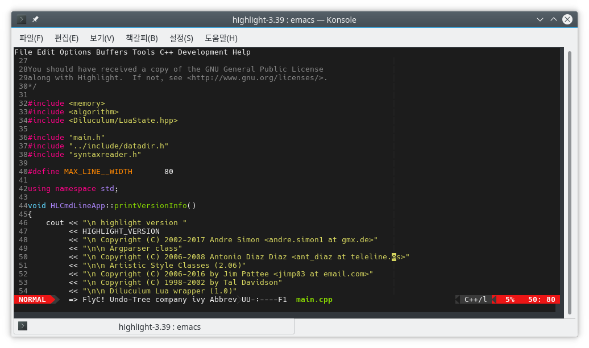
Task: Click the 5% buffer position indicator
Action: (510, 300)
